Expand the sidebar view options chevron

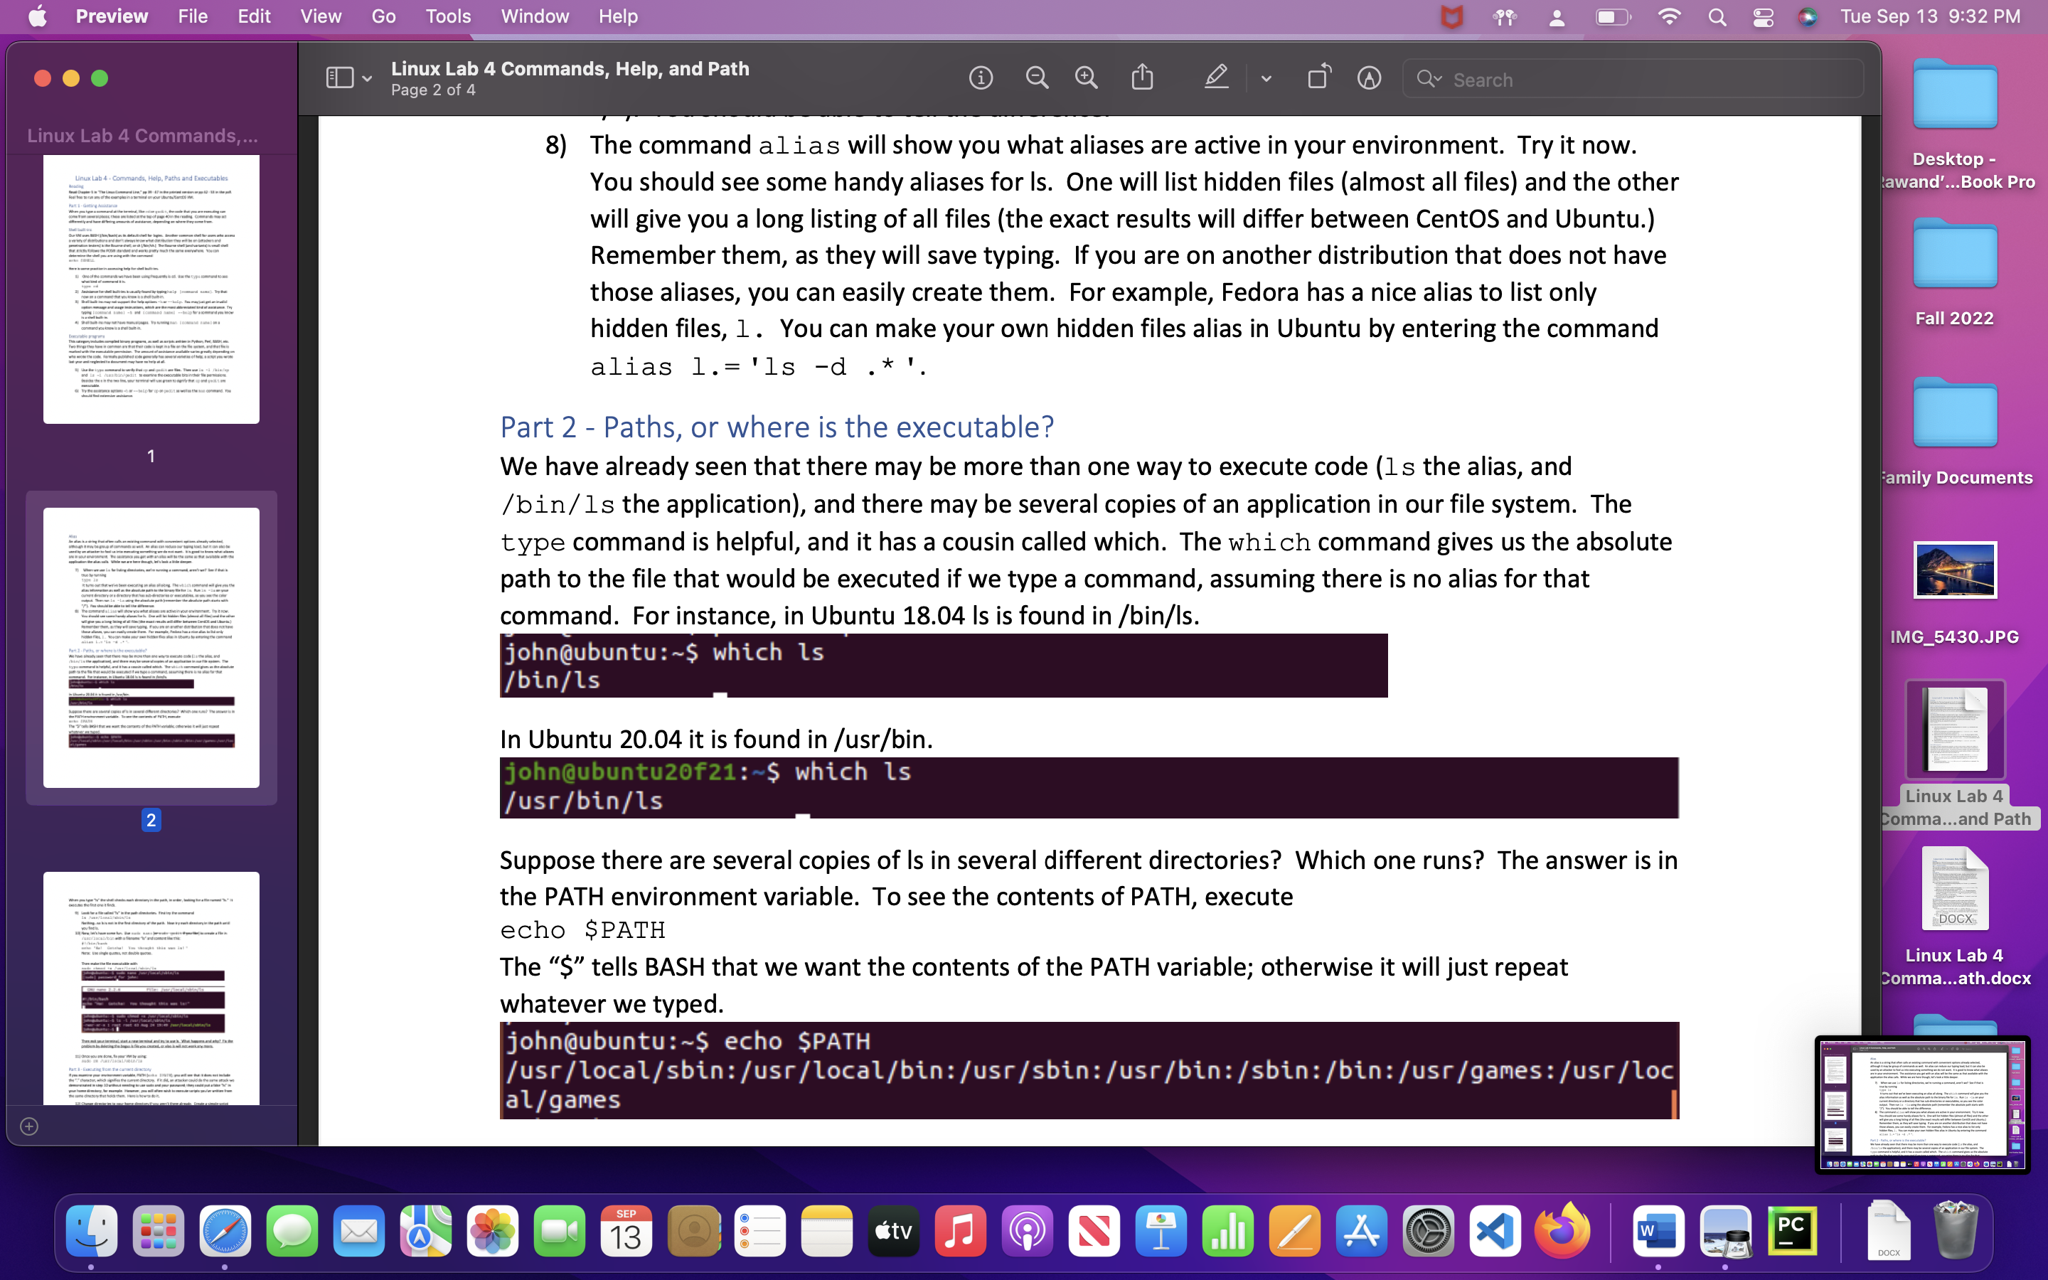367,79
